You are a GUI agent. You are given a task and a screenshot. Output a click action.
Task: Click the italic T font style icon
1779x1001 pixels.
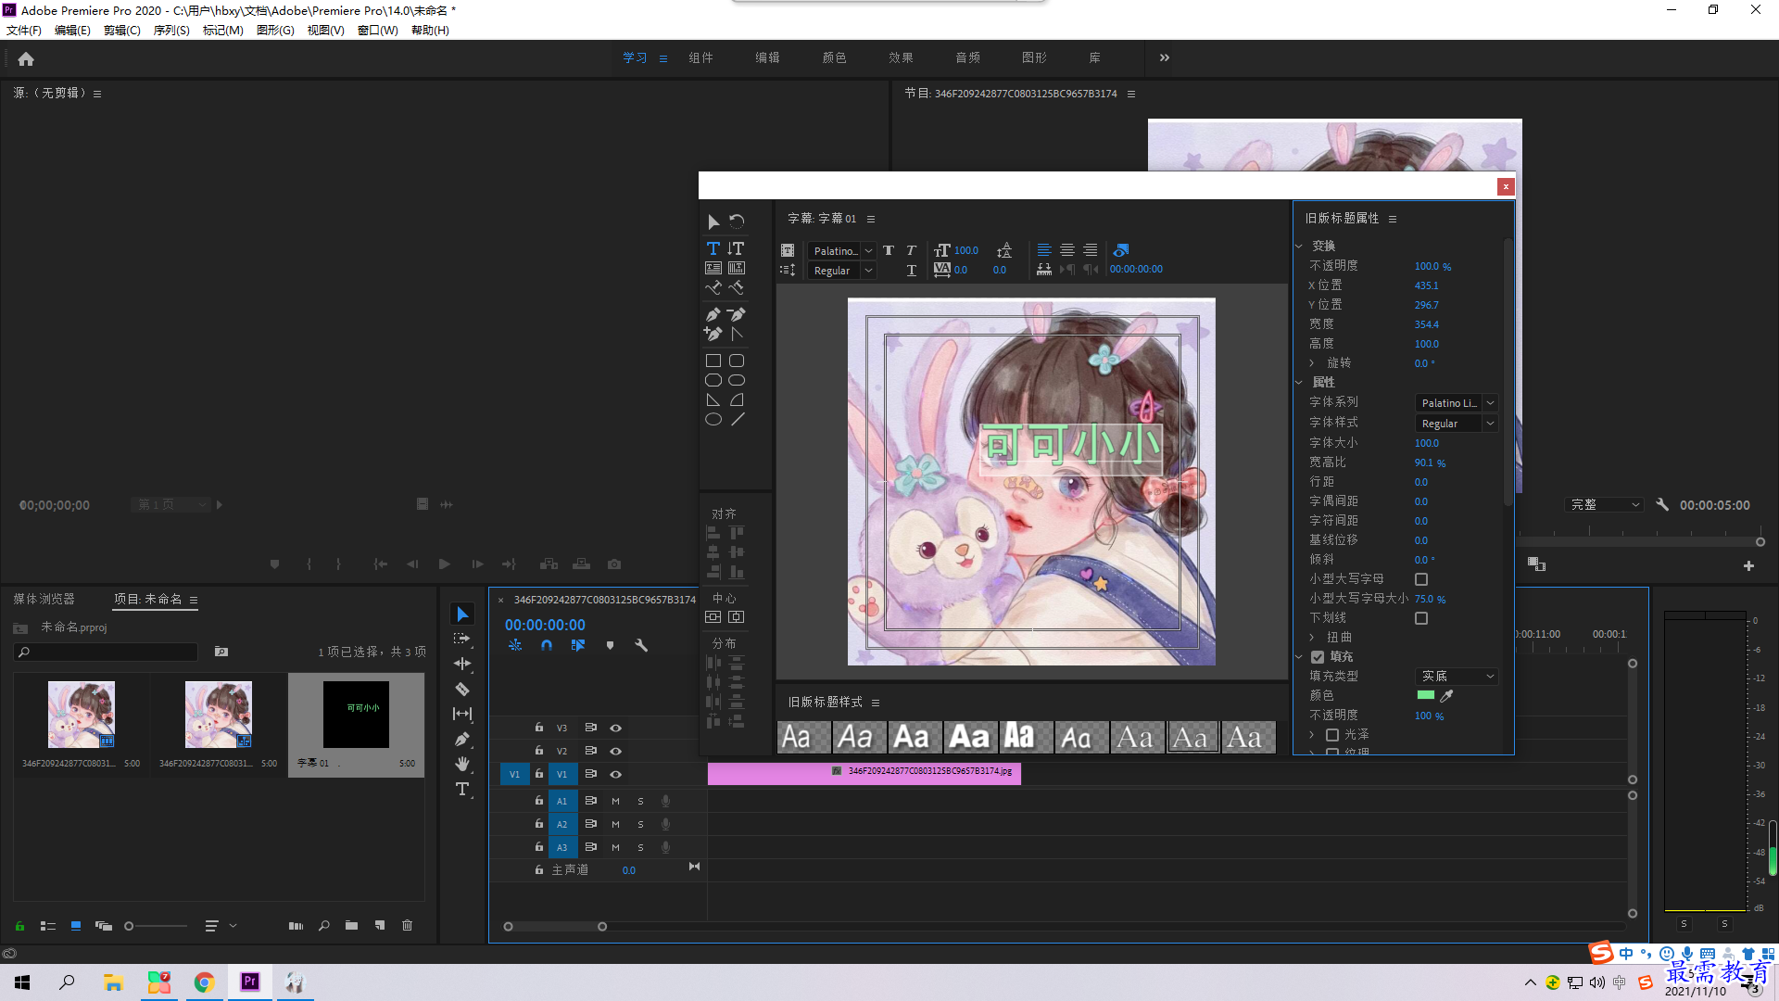point(911,250)
